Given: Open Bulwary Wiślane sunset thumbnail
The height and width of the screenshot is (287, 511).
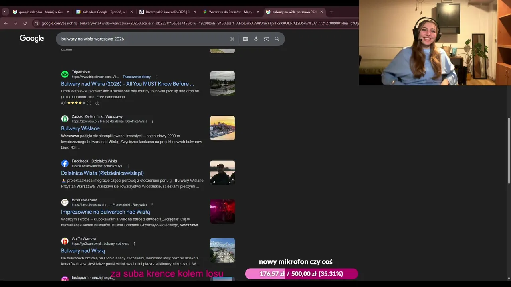Looking at the screenshot, I should (x=222, y=128).
